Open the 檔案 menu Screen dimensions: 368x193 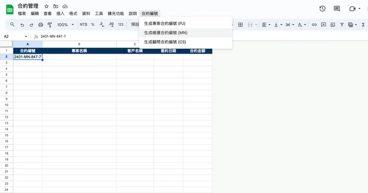(x=22, y=13)
